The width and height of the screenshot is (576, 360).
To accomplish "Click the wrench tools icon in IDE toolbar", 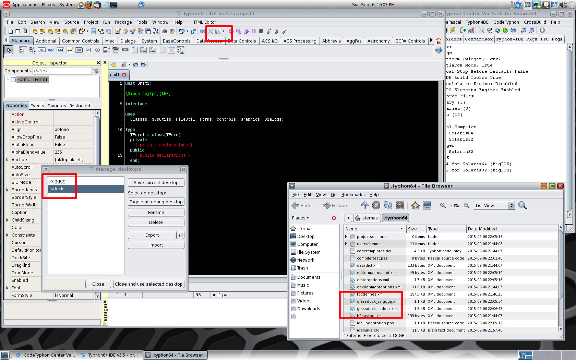I will coord(211,31).
